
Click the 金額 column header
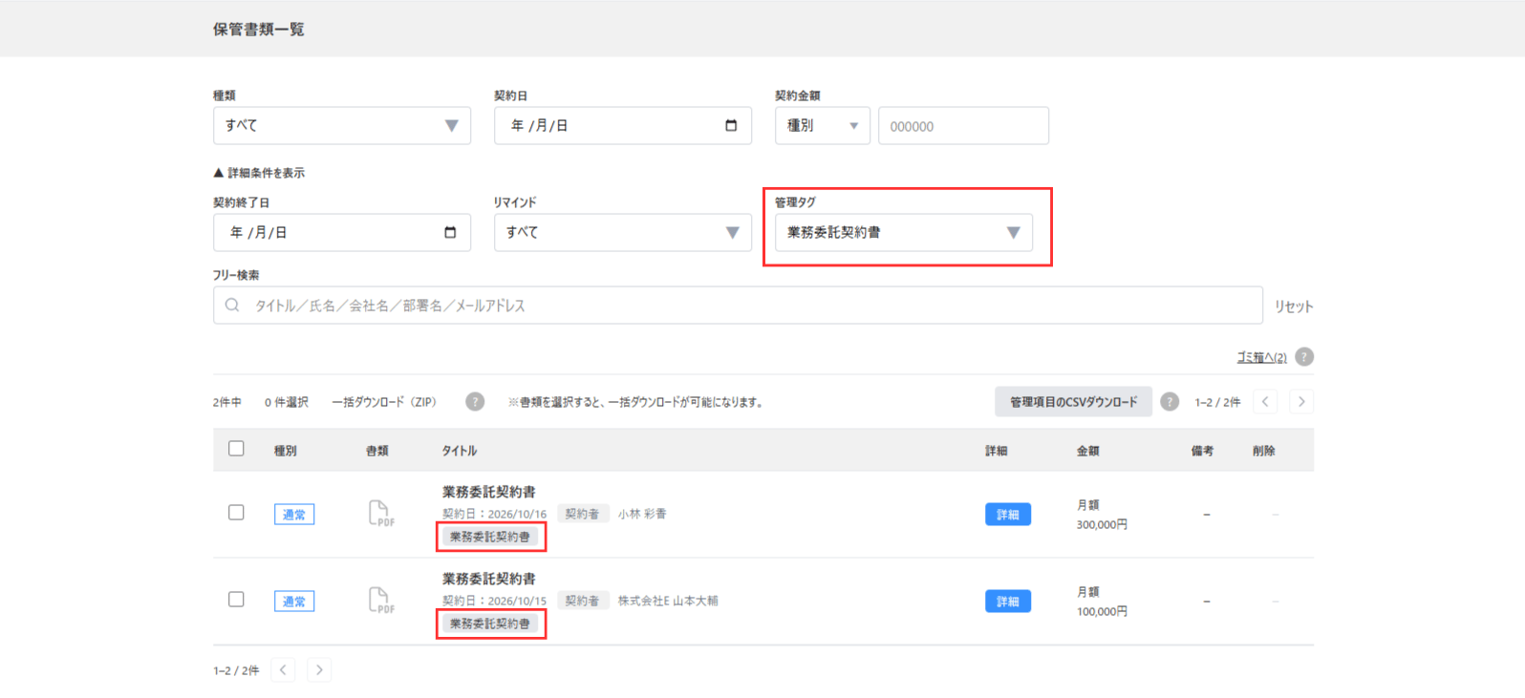[x=1087, y=451]
